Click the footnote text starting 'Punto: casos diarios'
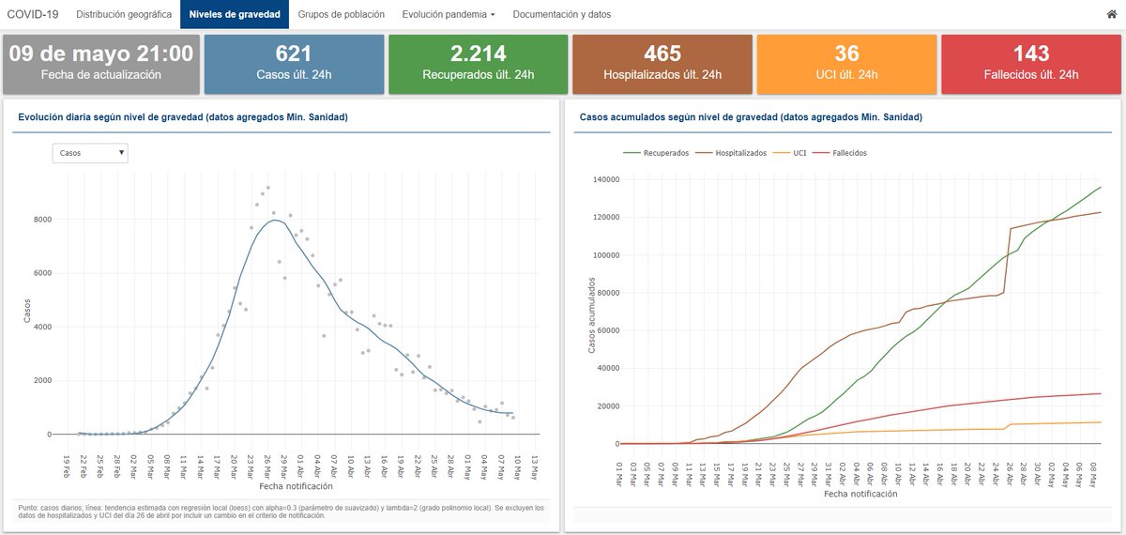1126x535 pixels. pos(281,512)
